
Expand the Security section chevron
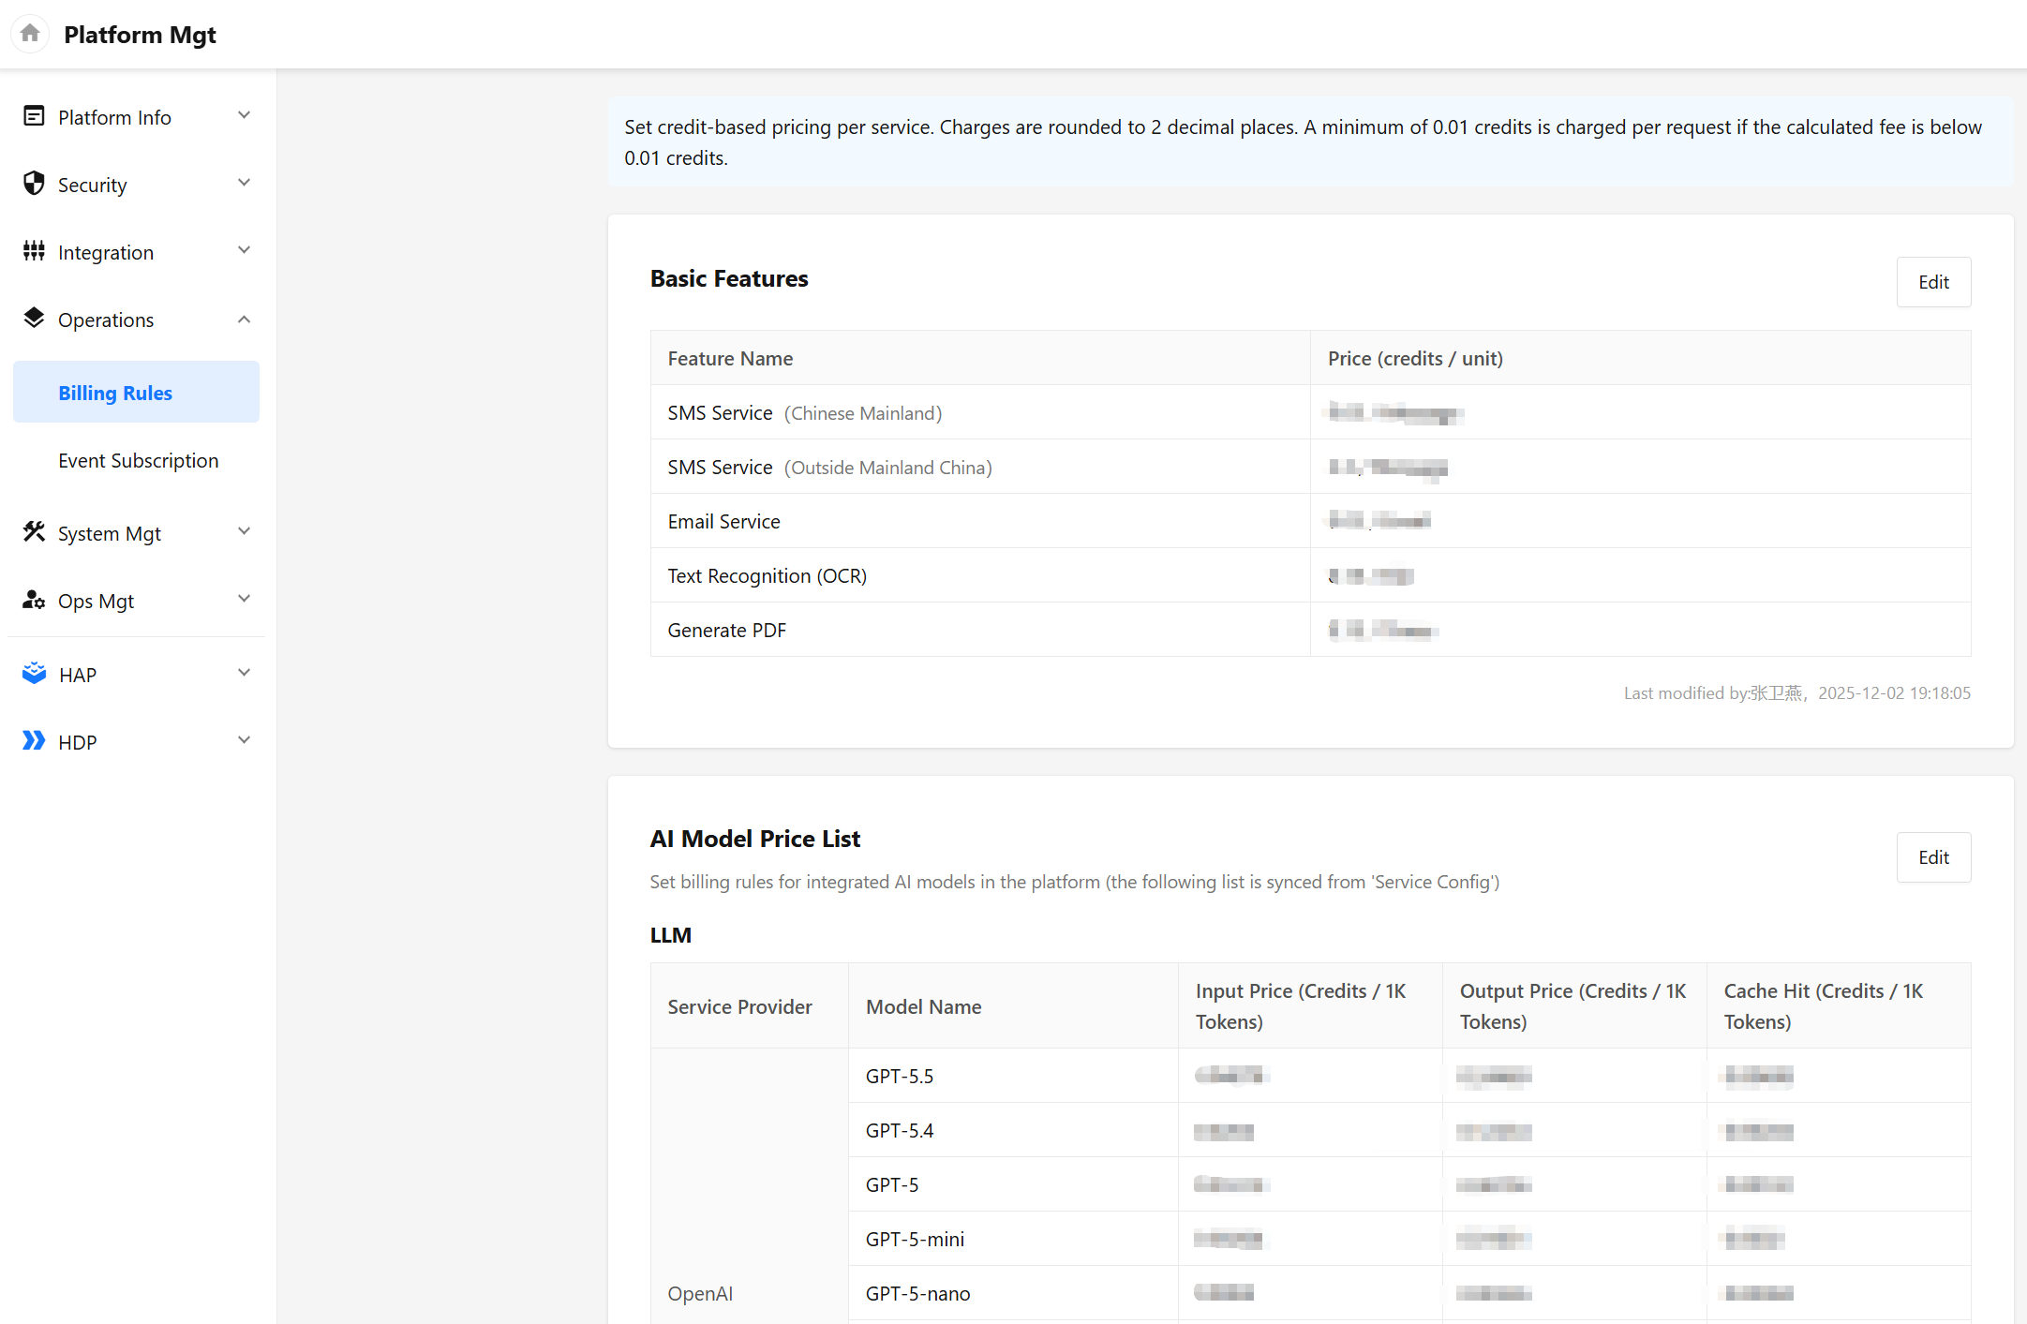pyautogui.click(x=245, y=183)
